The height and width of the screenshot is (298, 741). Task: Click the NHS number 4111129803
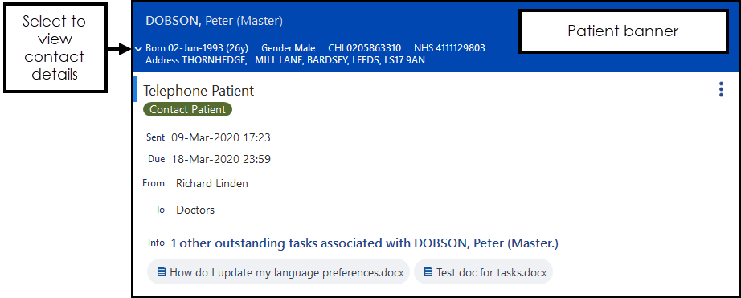(449, 48)
